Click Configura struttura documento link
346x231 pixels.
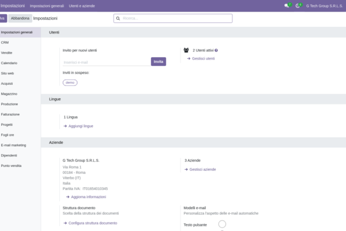(x=91, y=223)
